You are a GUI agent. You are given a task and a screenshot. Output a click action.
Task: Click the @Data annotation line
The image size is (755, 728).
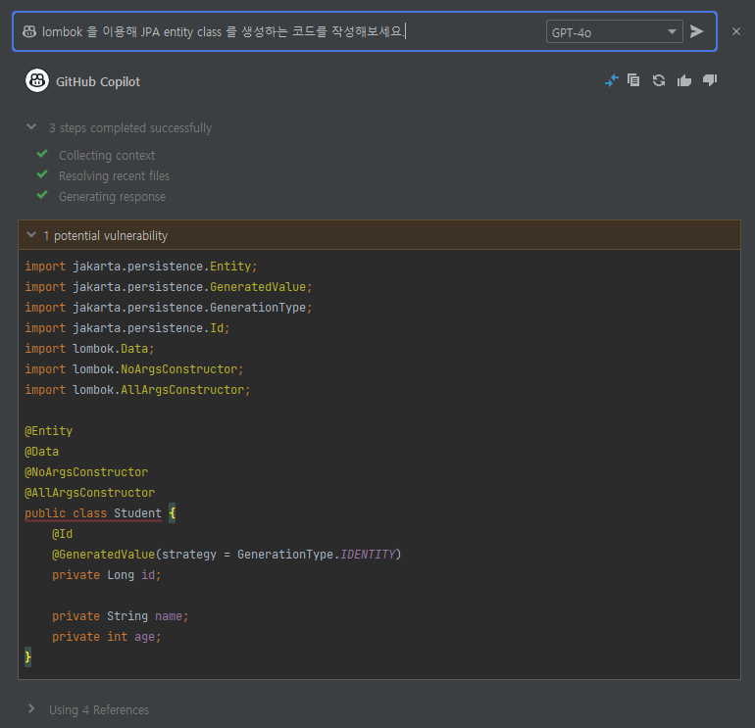tap(42, 452)
